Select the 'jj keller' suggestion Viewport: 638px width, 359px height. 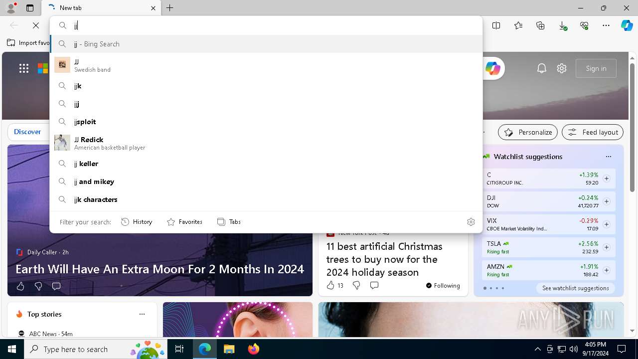click(x=266, y=164)
